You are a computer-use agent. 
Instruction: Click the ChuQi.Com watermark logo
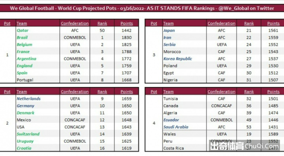[245, 145]
